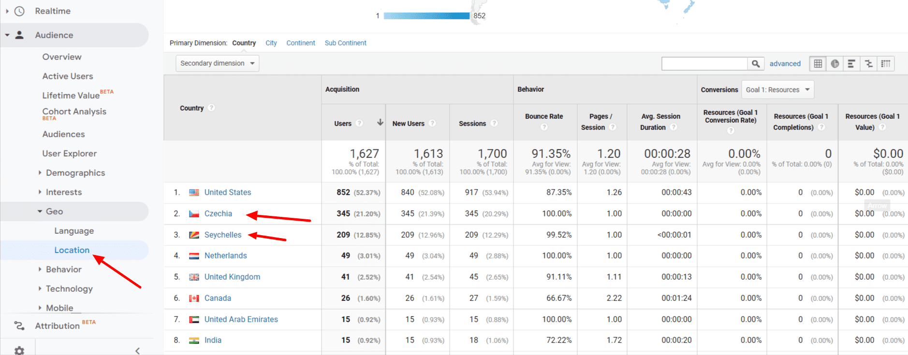Image resolution: width=908 pixels, height=355 pixels.
Task: Open Audiences report
Action: pyautogui.click(x=63, y=134)
